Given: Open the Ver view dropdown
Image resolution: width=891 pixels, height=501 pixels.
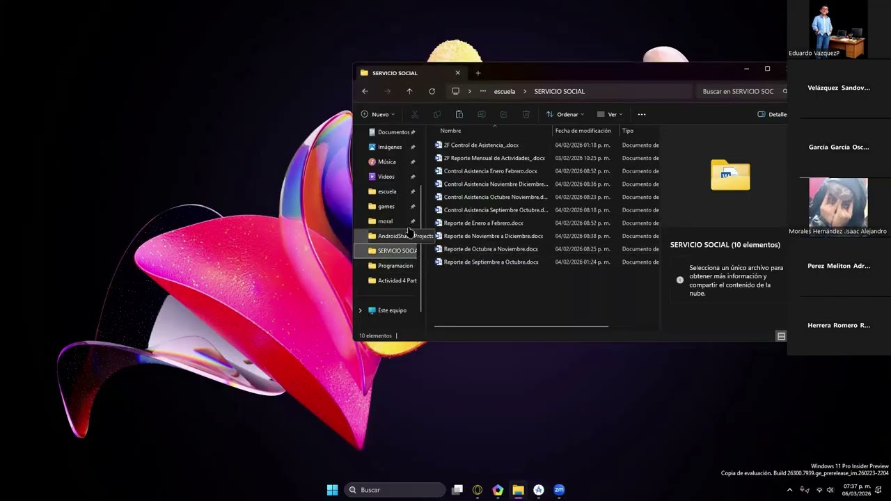Looking at the screenshot, I should [x=610, y=114].
